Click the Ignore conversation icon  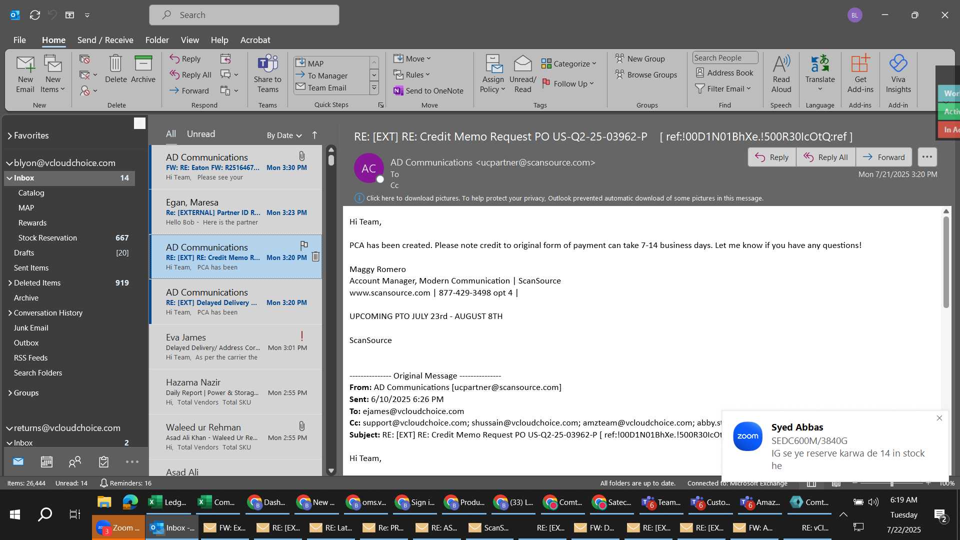coord(84,59)
